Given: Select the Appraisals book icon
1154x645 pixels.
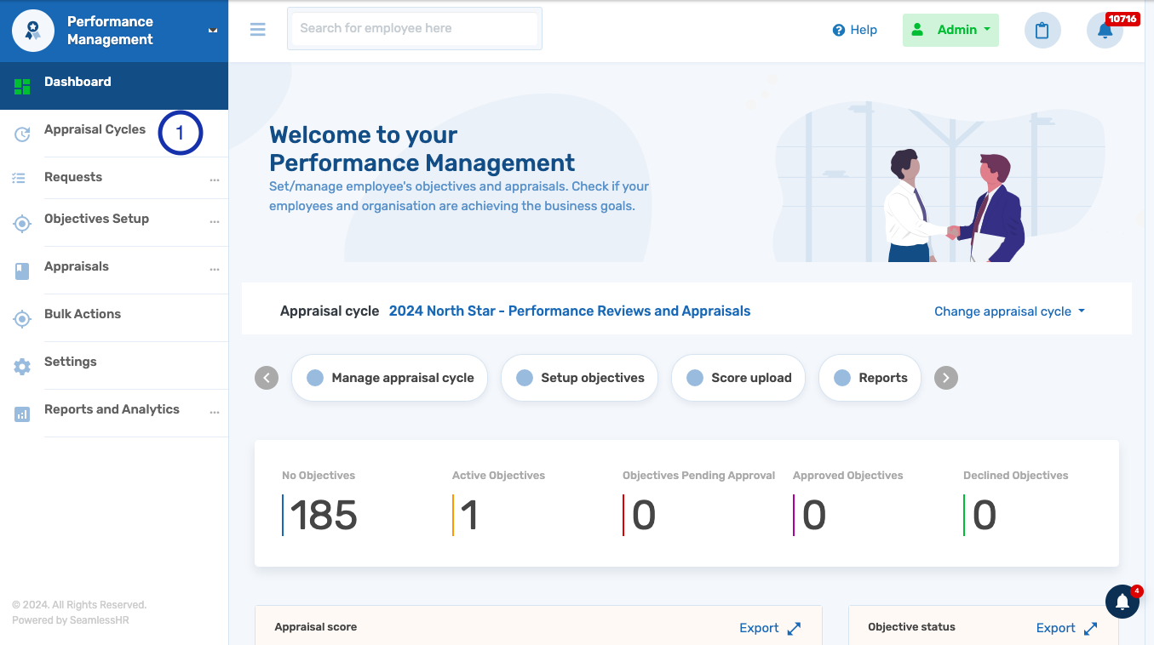Looking at the screenshot, I should (22, 271).
